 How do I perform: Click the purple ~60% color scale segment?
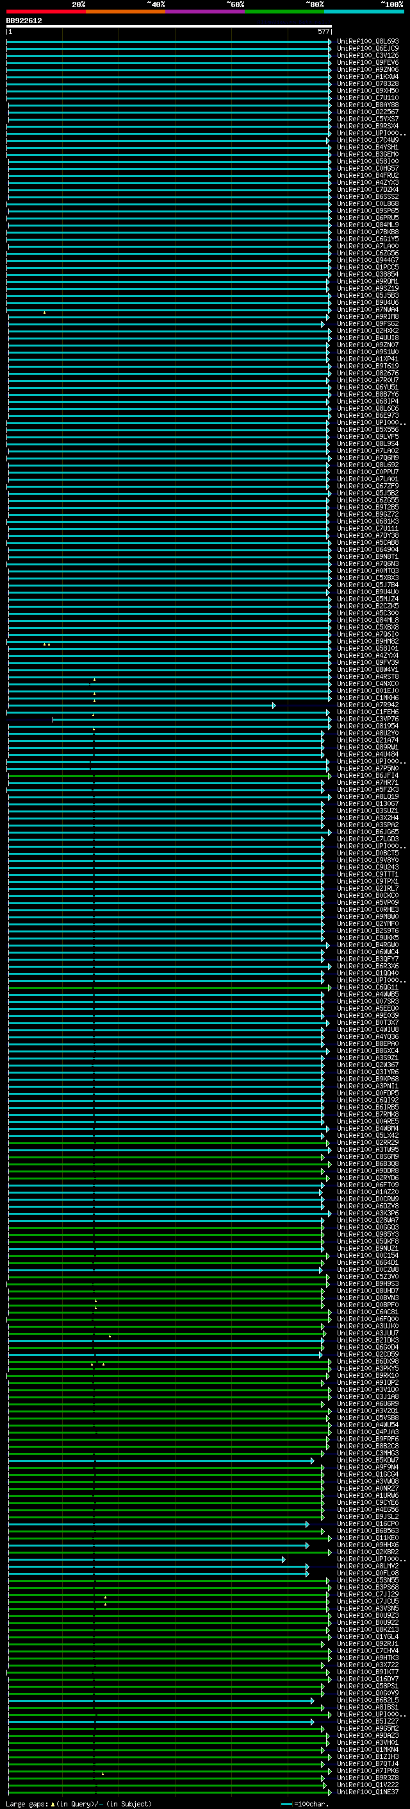tap(206, 12)
